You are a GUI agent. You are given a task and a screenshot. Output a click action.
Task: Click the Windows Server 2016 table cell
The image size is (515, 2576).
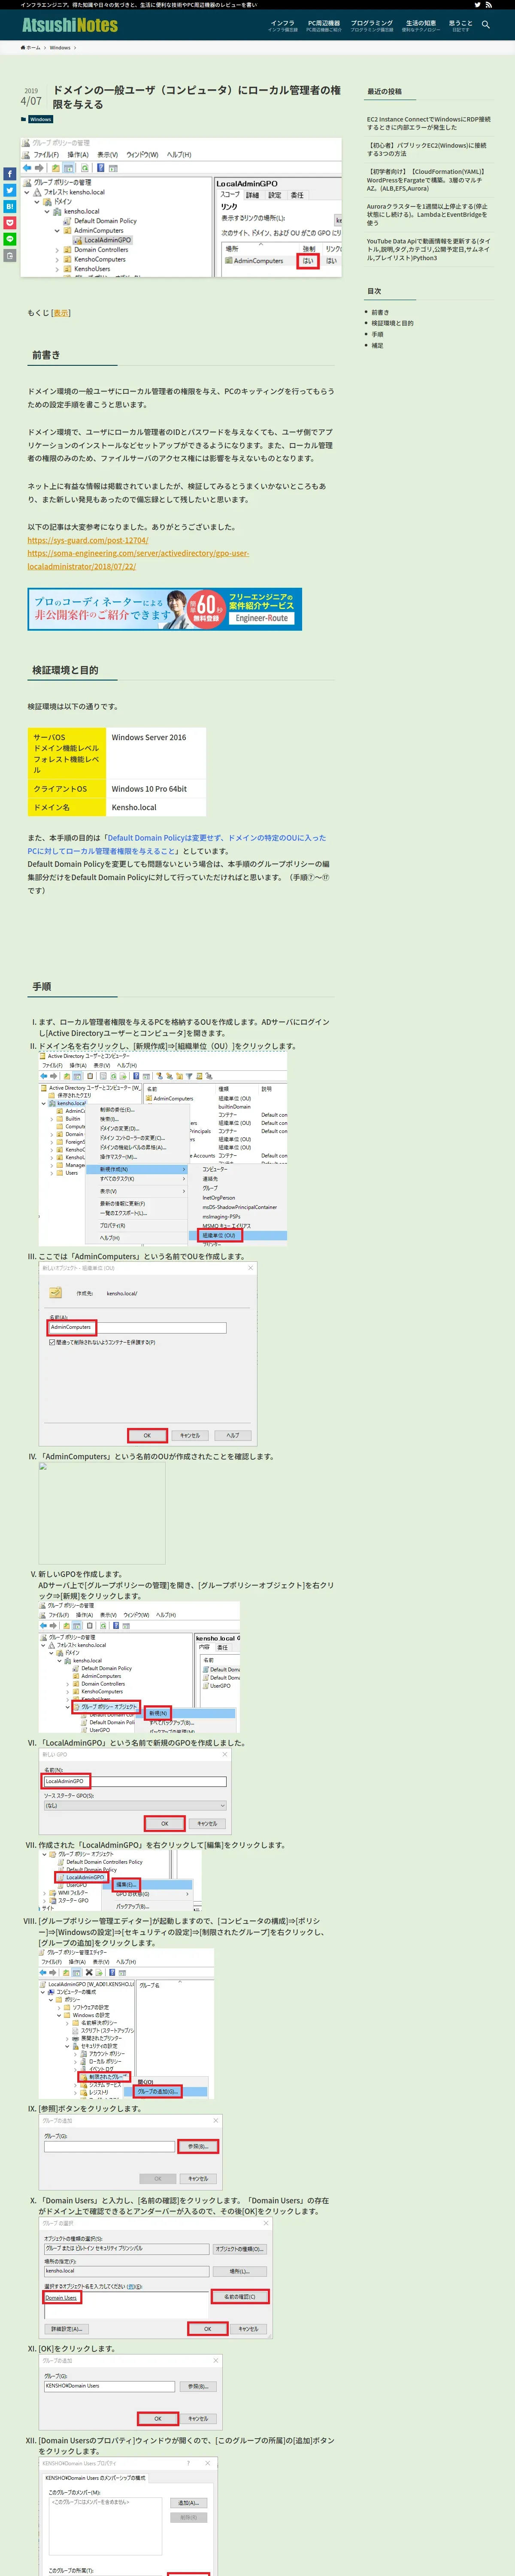tap(156, 753)
